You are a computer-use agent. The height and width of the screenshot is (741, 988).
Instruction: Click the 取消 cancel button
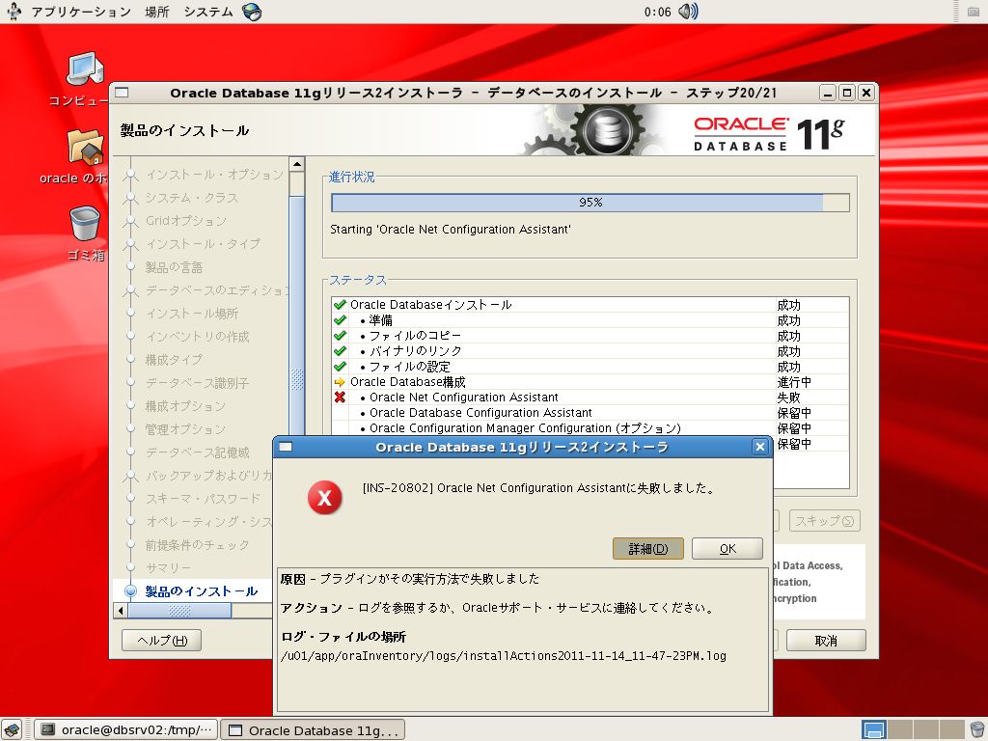point(826,641)
